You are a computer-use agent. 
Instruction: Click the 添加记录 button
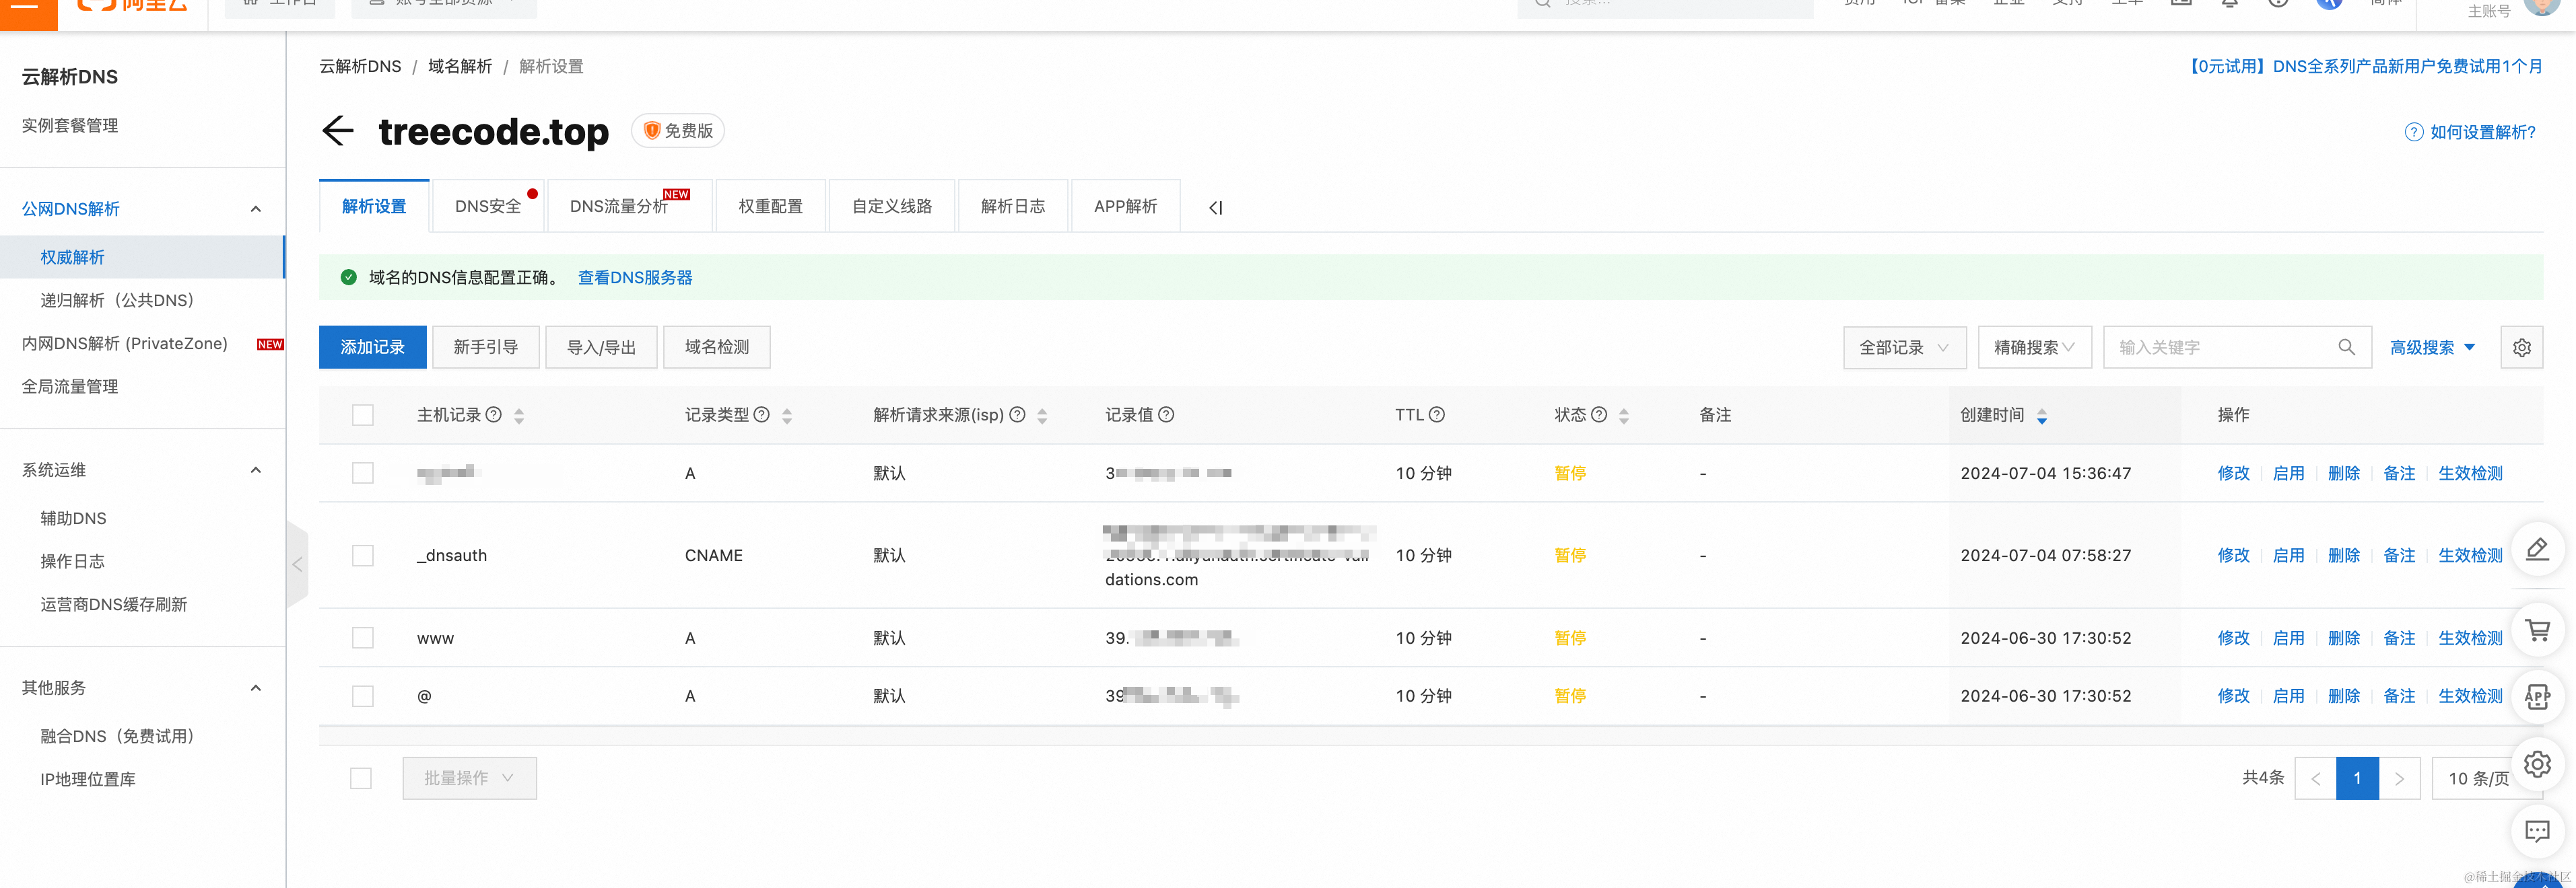[372, 348]
